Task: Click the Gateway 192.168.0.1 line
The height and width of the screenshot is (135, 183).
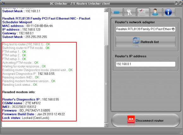Action: point(18,33)
